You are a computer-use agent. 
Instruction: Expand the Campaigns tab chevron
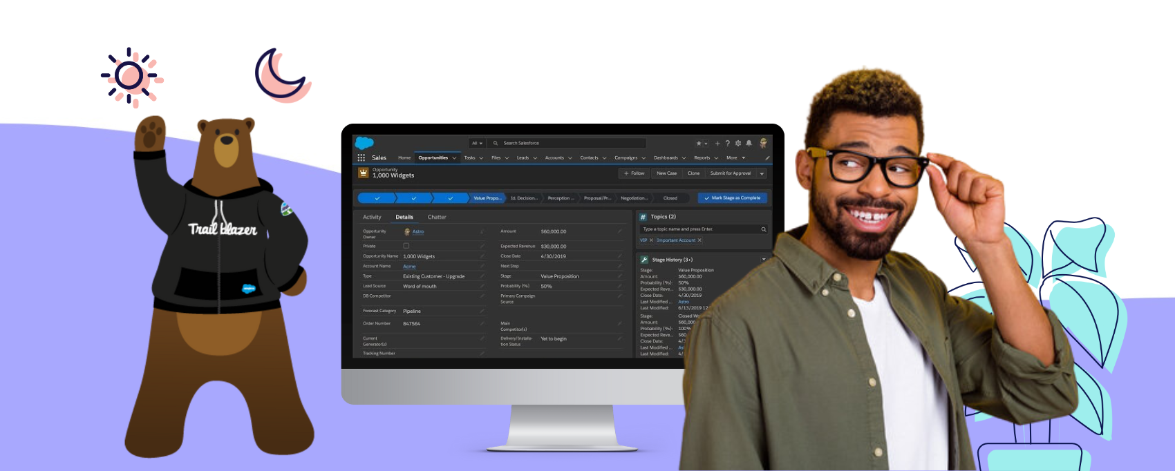click(643, 158)
